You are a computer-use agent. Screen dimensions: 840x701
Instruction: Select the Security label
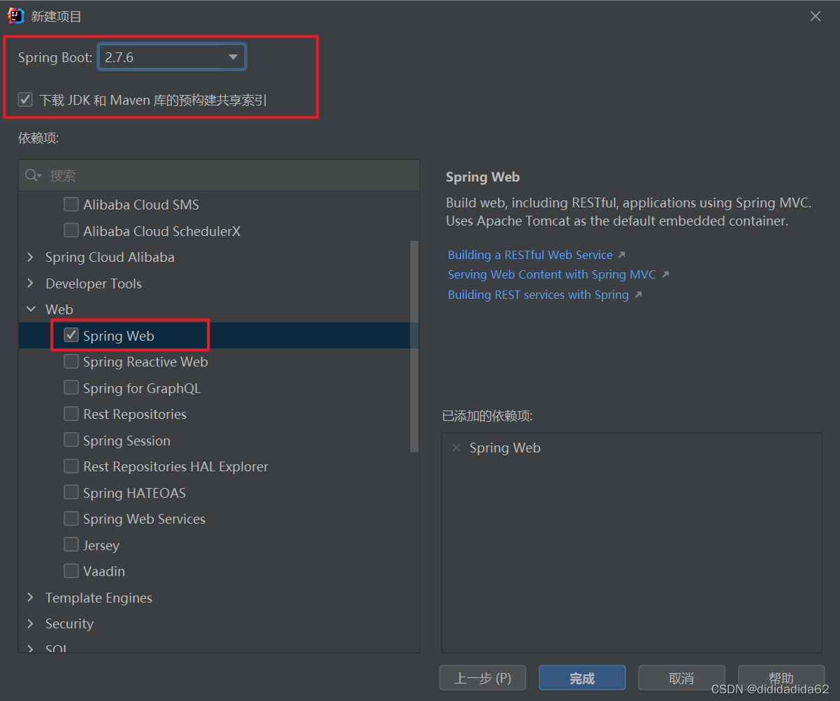(69, 623)
